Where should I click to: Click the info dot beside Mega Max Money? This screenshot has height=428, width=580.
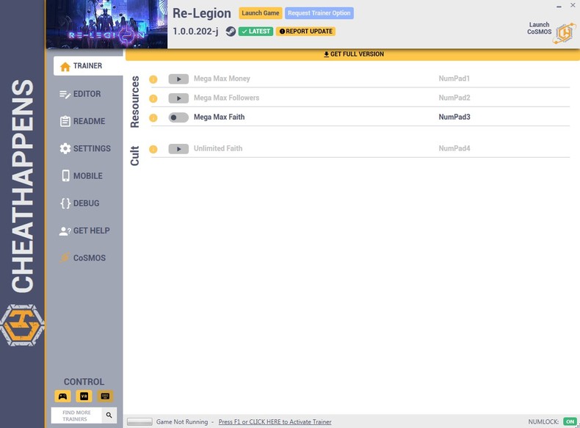click(x=153, y=79)
